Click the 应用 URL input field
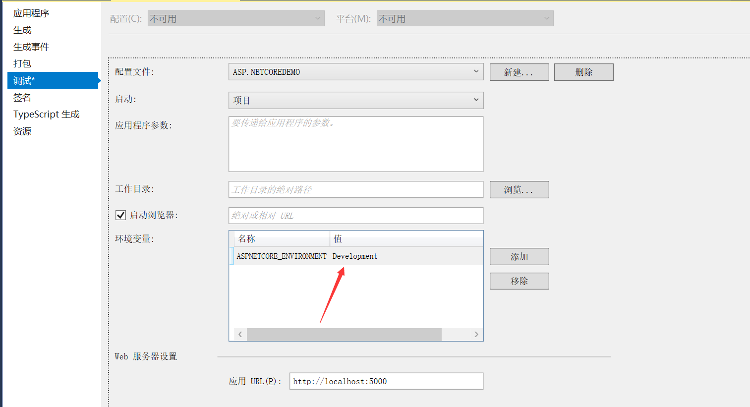 click(x=386, y=381)
